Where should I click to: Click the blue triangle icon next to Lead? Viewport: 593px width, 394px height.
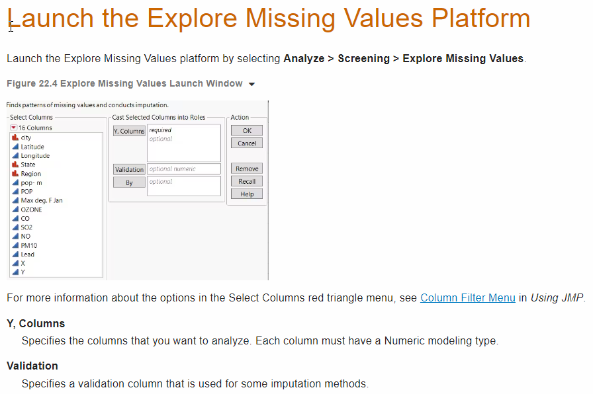[15, 255]
